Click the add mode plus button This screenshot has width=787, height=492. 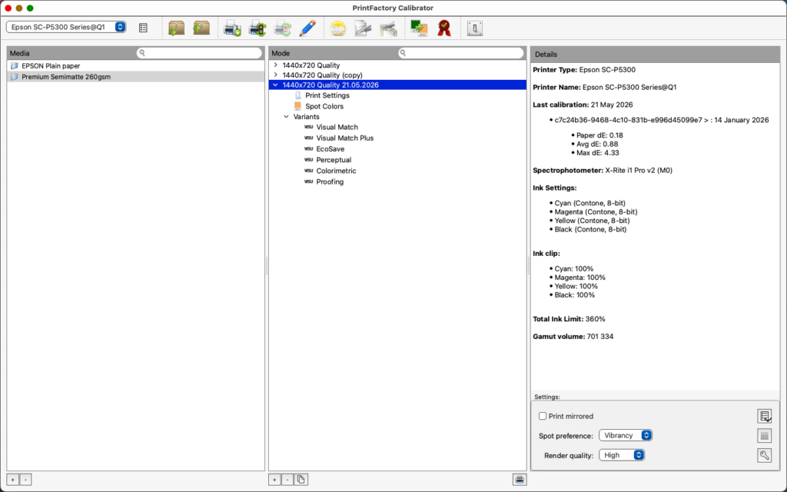274,480
